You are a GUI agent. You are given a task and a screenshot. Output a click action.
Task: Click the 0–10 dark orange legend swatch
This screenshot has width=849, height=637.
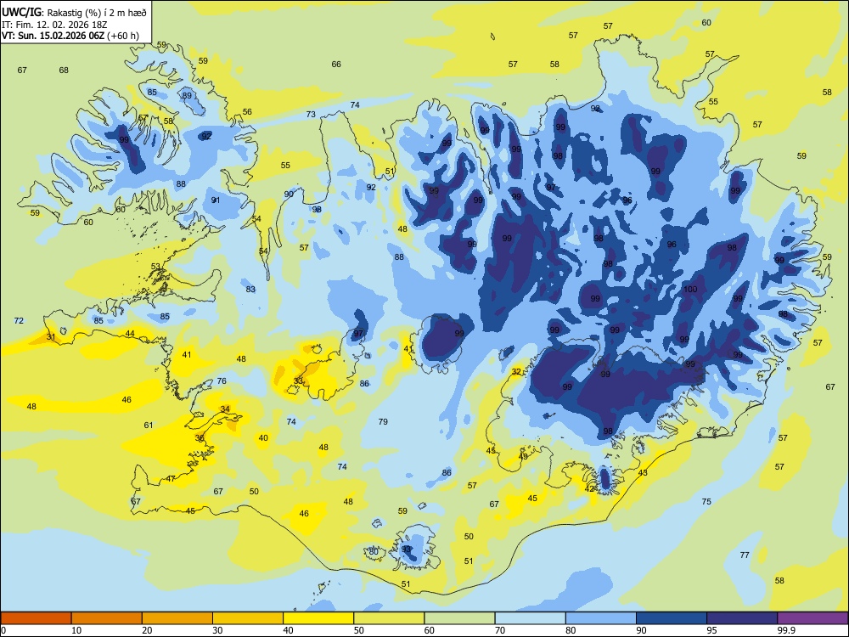(x=36, y=618)
